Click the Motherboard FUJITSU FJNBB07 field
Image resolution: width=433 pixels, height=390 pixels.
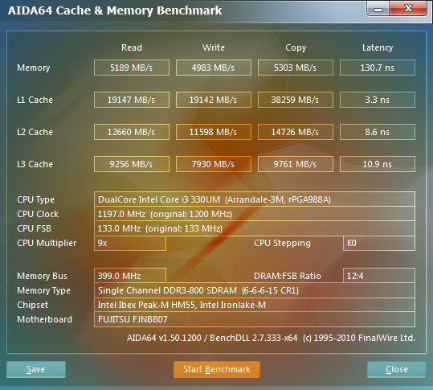click(x=255, y=319)
